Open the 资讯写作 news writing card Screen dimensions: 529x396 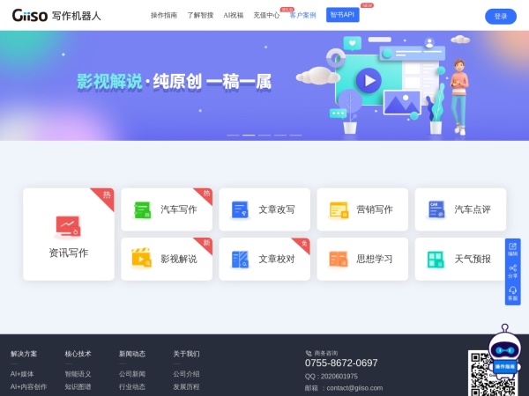pyautogui.click(x=68, y=234)
